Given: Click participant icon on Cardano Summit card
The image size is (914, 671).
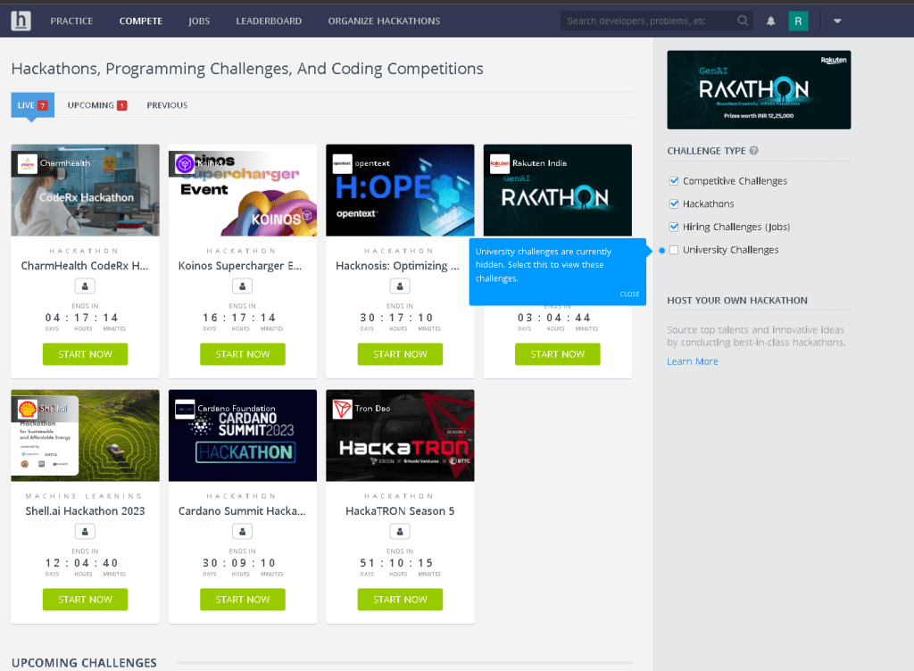Looking at the screenshot, I should (x=243, y=531).
